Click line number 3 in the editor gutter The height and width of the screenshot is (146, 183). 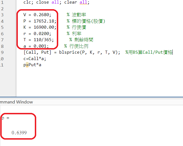click(x=2, y=15)
